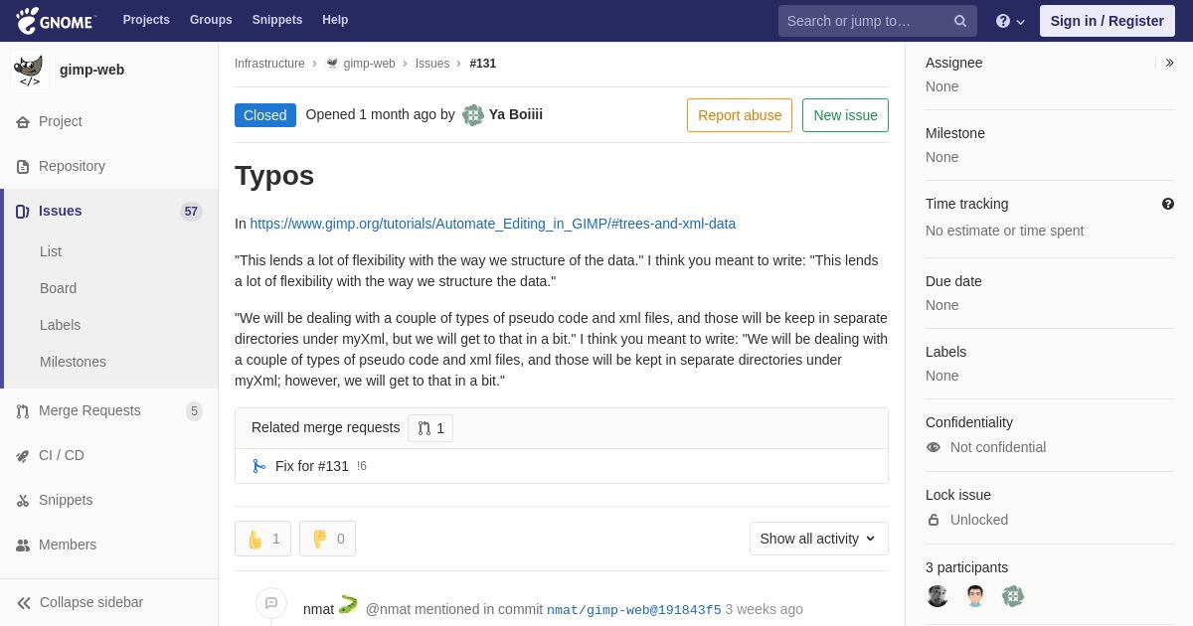Click the comment note icon in timeline
Image resolution: width=1193 pixels, height=626 pixels.
[x=271, y=603]
